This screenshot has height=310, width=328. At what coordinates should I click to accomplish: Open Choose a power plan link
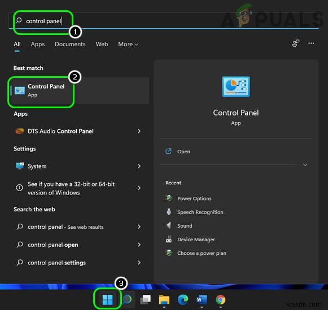click(x=202, y=253)
